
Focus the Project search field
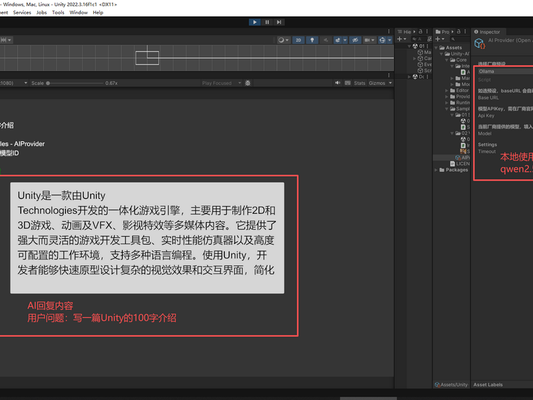[x=458, y=39]
